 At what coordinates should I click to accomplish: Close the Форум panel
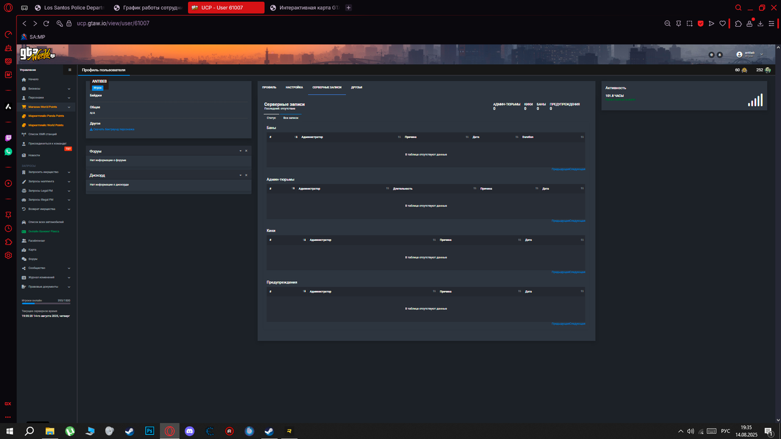coord(246,151)
